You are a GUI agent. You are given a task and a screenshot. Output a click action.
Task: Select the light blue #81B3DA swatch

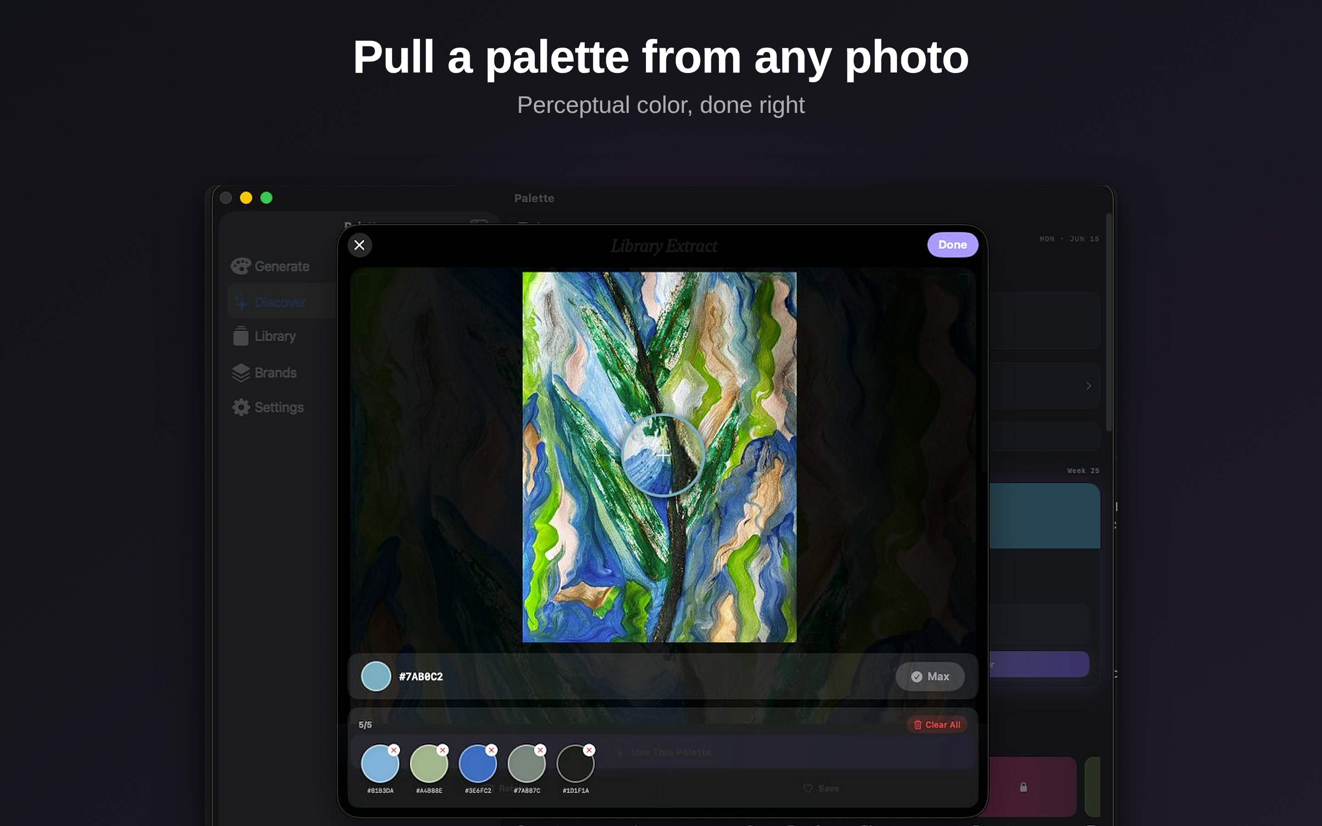pyautogui.click(x=380, y=764)
